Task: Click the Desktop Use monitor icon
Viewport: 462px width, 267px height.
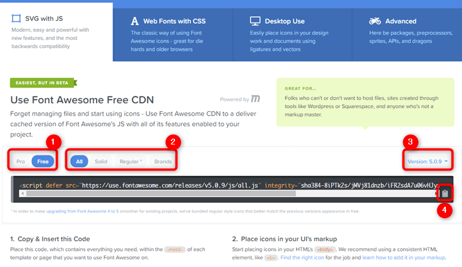Action: (255, 21)
